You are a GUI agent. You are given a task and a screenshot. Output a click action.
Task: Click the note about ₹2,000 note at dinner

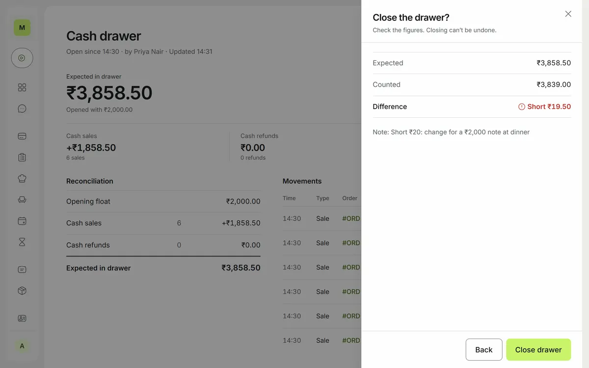[x=451, y=132]
